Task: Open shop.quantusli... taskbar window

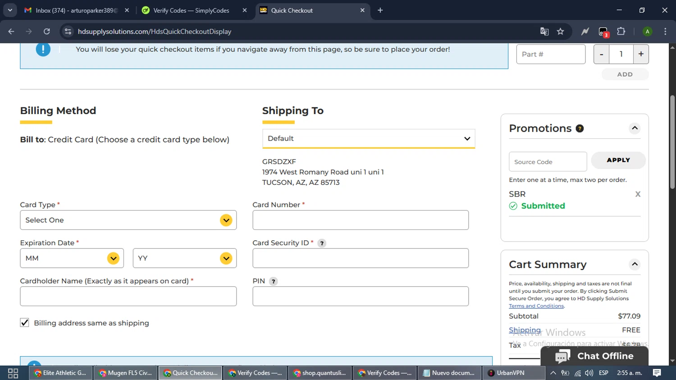Action: [320, 373]
